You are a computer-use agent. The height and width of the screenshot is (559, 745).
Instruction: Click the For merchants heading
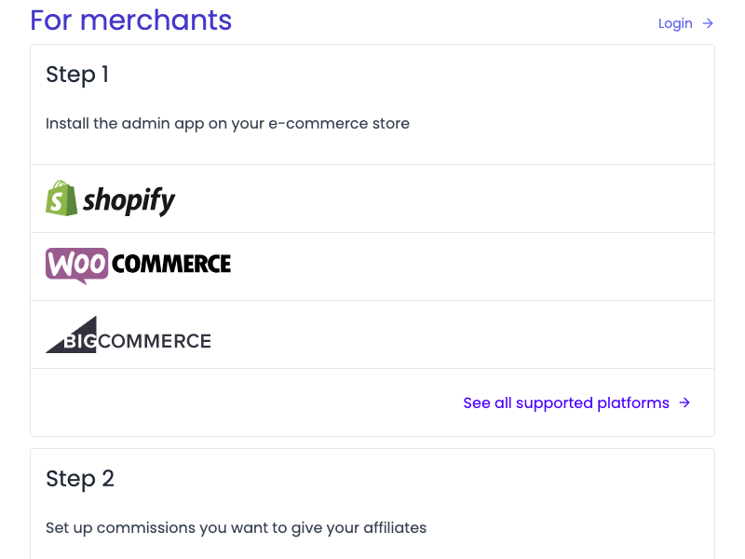tap(131, 20)
